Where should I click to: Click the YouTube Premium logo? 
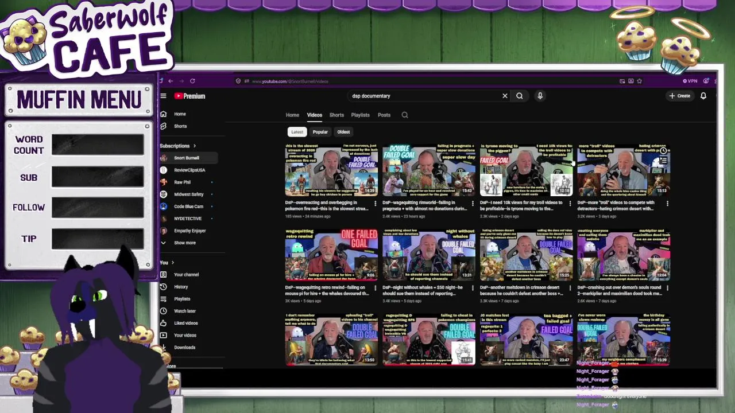(x=190, y=96)
